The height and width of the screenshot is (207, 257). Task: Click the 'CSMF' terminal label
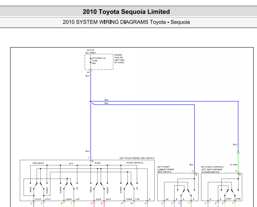coord(238,199)
